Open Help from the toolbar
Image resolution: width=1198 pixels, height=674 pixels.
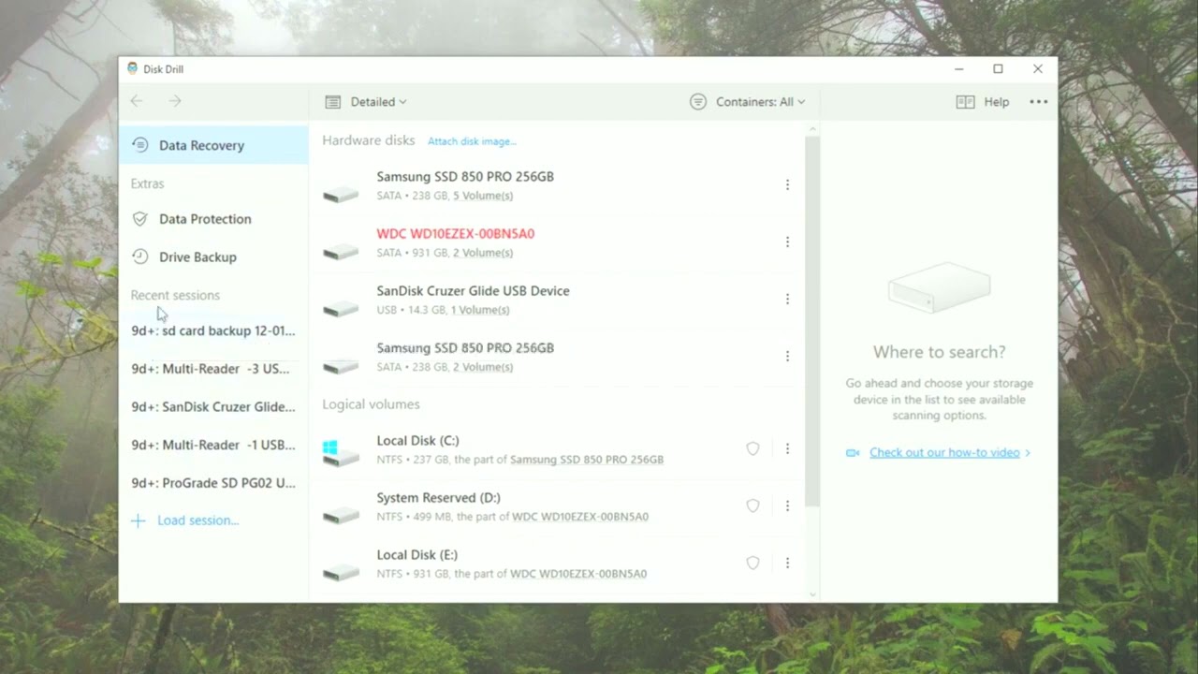coord(983,102)
